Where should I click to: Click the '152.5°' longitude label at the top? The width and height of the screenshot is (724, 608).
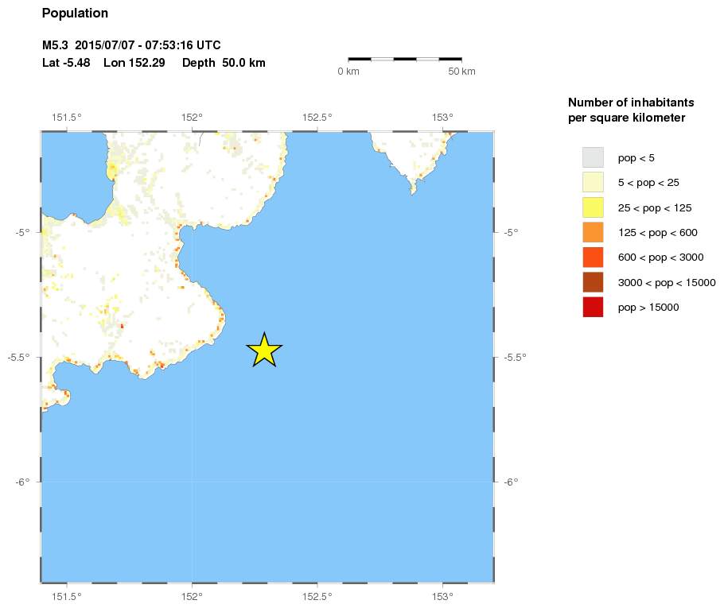coord(317,118)
